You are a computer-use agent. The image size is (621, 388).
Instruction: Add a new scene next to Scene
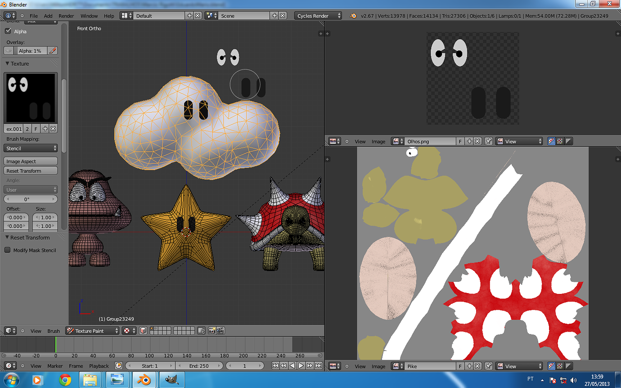[x=274, y=15]
